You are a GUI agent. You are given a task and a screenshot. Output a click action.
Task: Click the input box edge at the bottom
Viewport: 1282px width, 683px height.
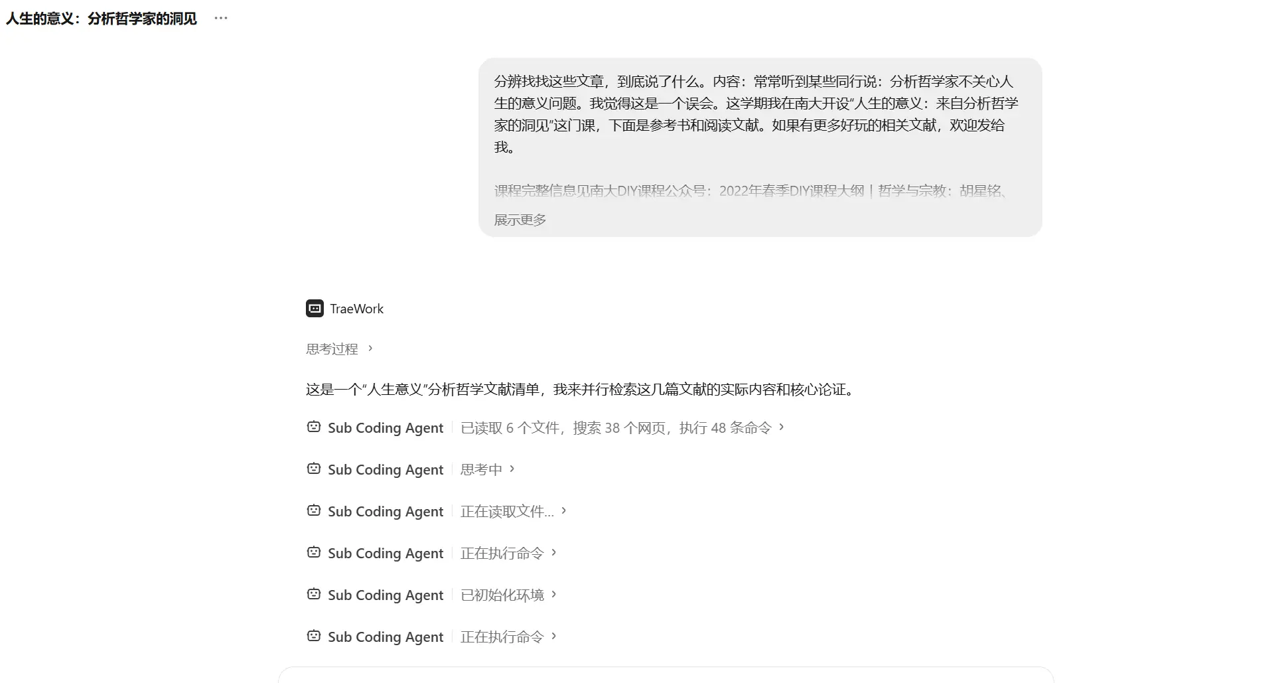666,674
